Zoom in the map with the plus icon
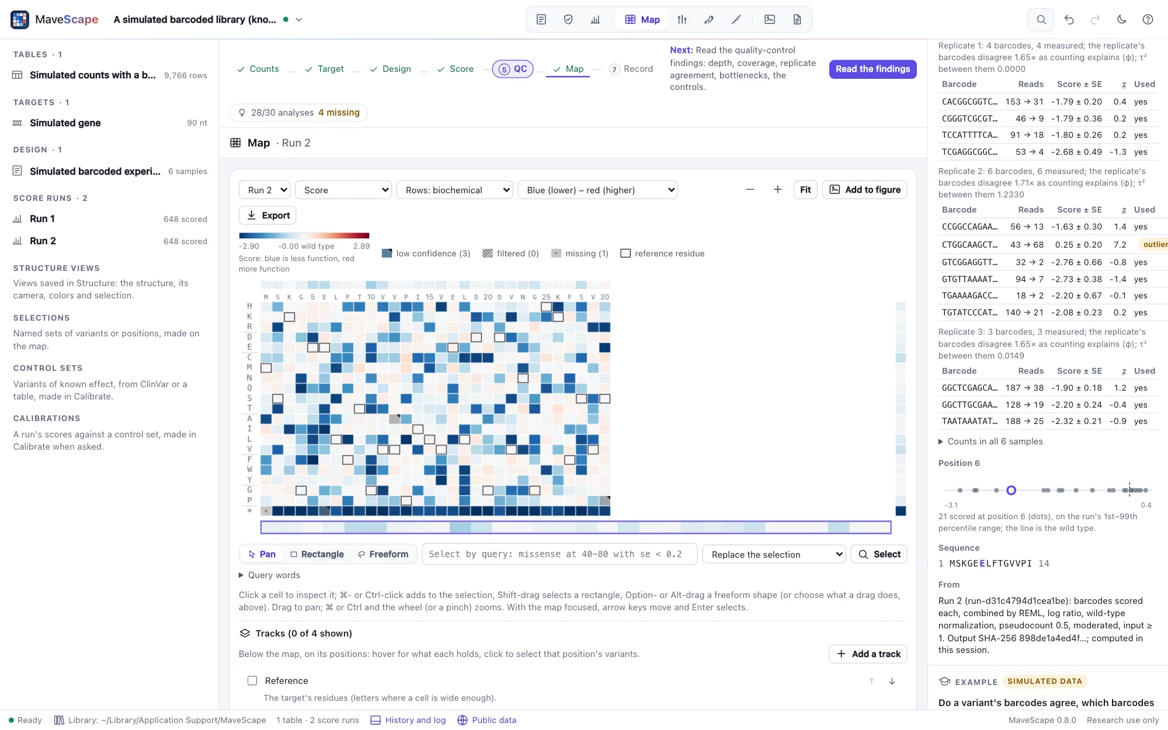 point(777,189)
